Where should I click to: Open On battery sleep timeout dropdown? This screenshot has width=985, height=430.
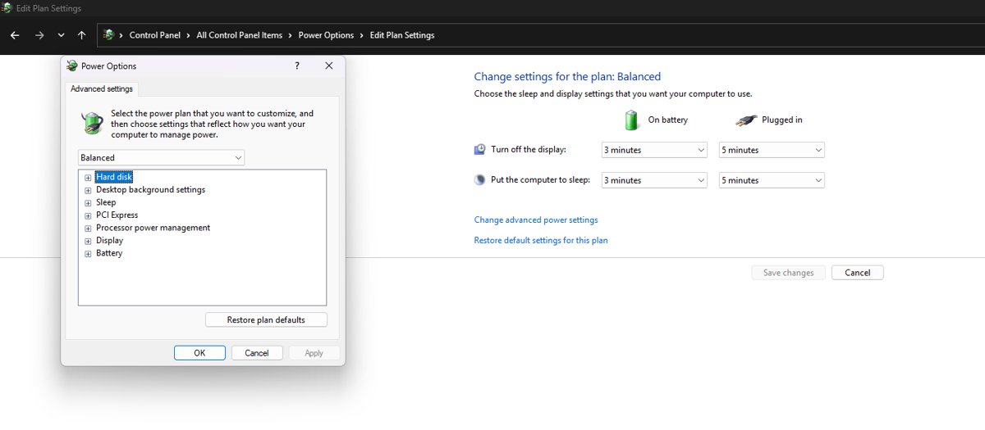pyautogui.click(x=654, y=180)
